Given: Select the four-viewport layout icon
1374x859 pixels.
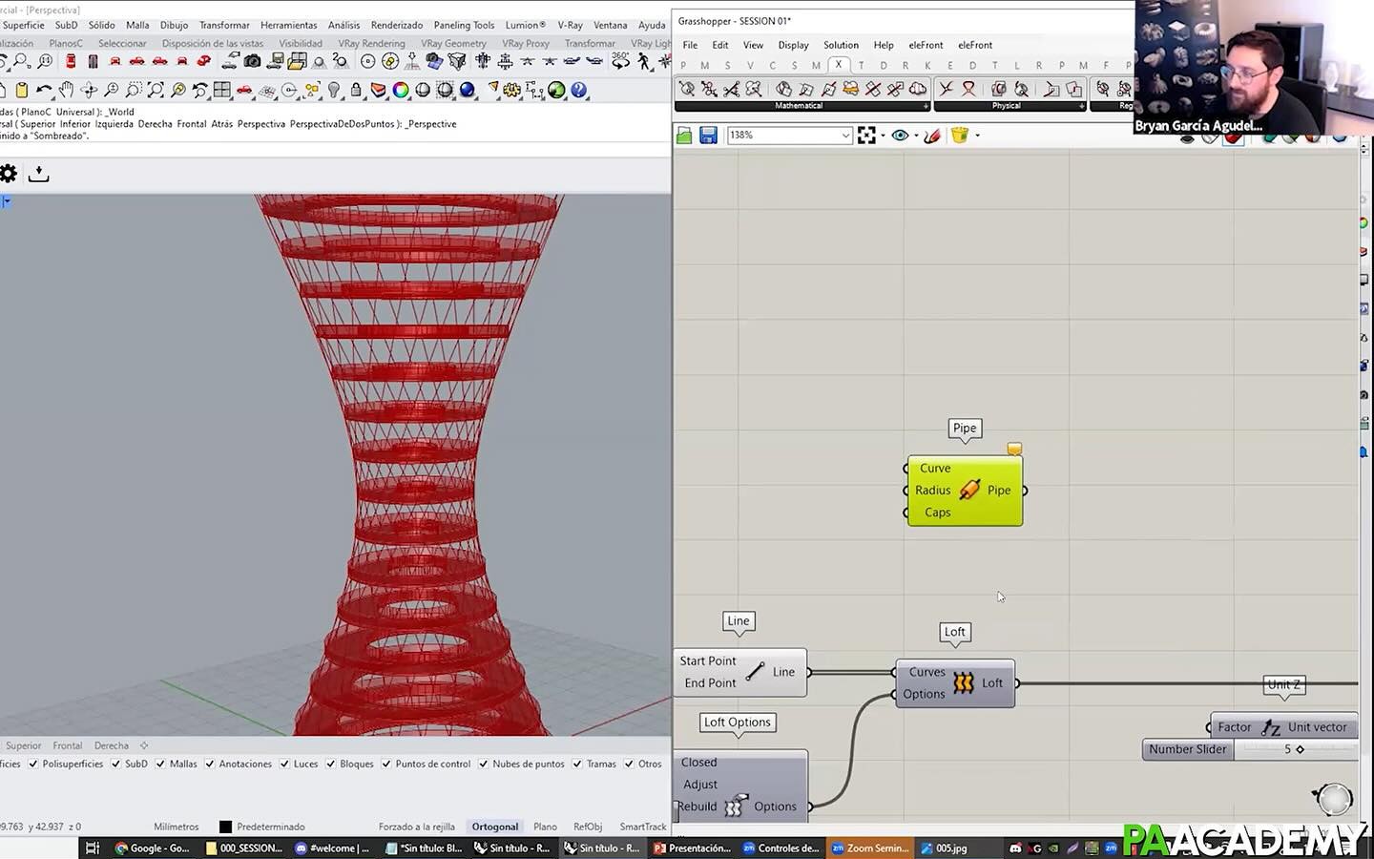Looking at the screenshot, I should coord(222,90).
